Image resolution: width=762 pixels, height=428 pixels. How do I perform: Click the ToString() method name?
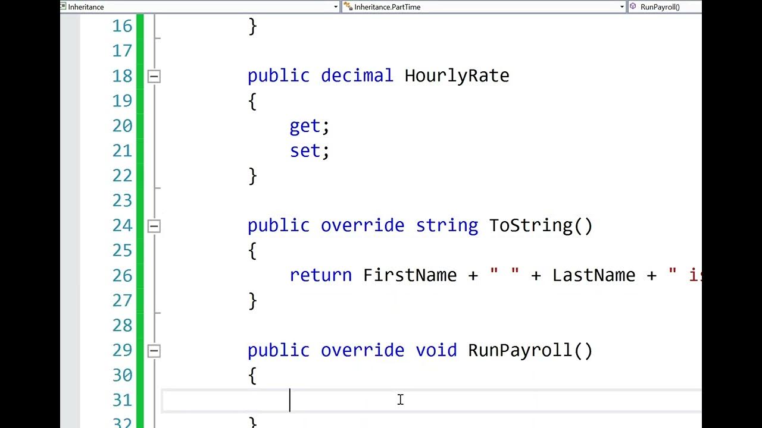click(541, 226)
